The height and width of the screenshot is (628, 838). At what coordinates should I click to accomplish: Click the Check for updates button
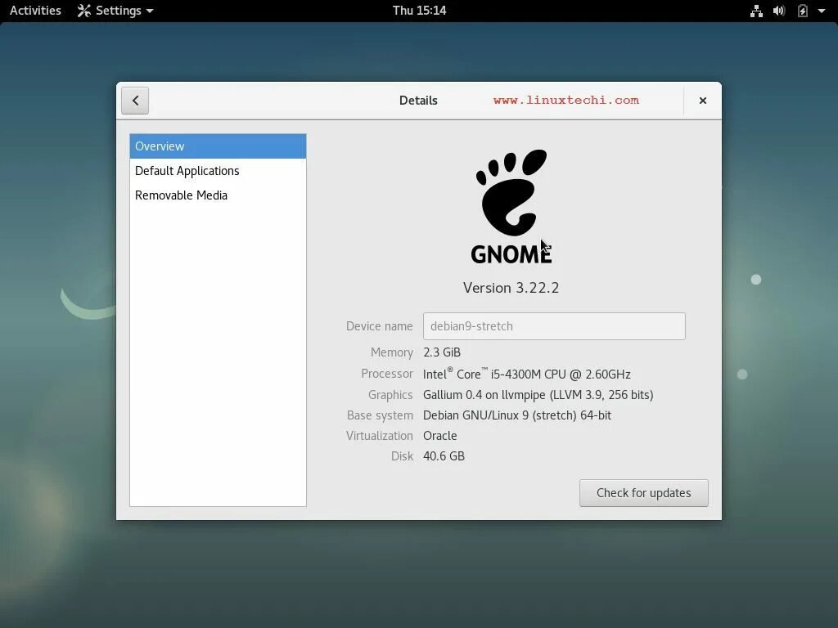pos(643,493)
